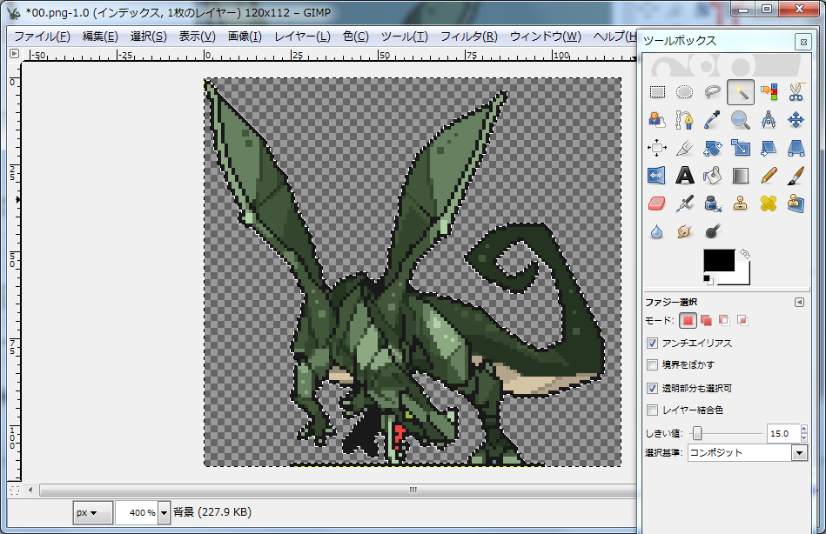Viewport: 826px width, 534px height.
Task: Click the tool options panel menu arrow button
Action: 799,302
